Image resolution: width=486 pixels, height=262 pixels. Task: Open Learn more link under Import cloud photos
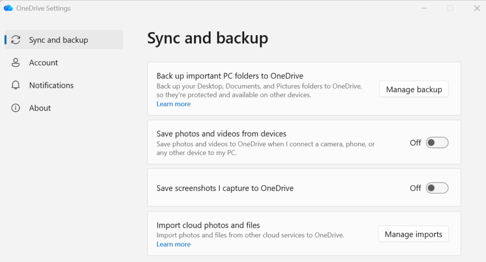pos(174,244)
